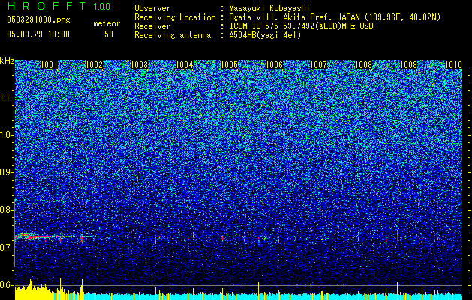The height and width of the screenshot is (300, 472).
Task: Click the timestamp 05.03.29 10:00
Action: click(38, 34)
